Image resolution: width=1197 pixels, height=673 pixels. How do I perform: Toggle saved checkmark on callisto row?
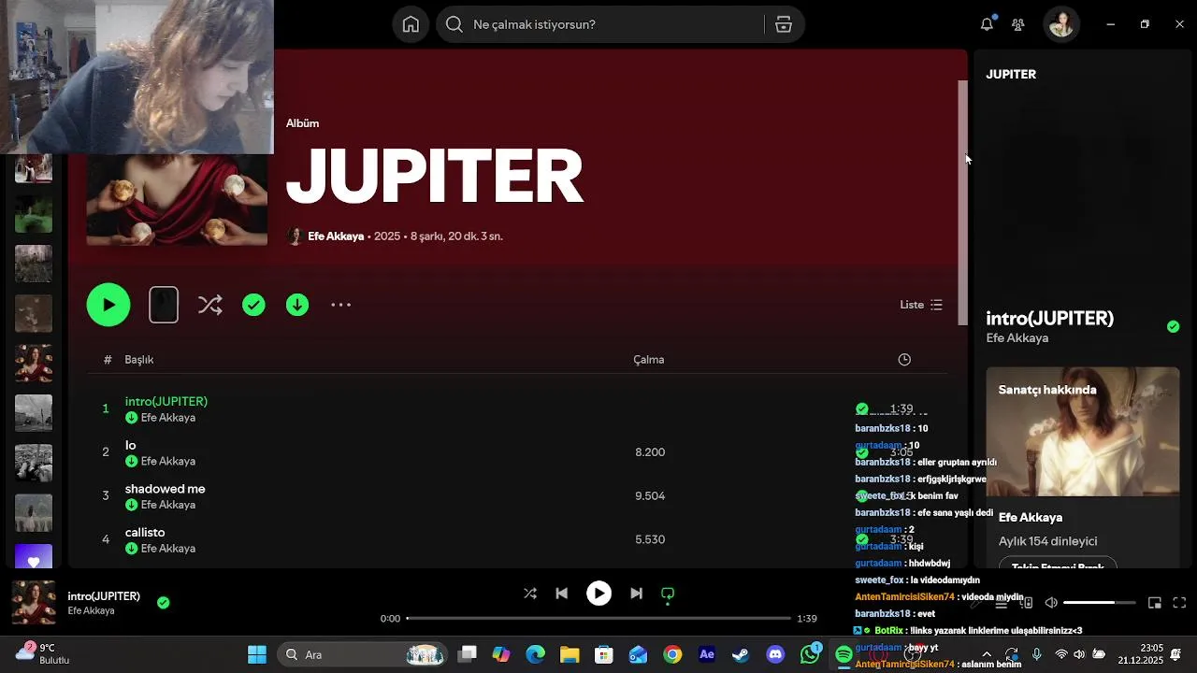point(862,539)
